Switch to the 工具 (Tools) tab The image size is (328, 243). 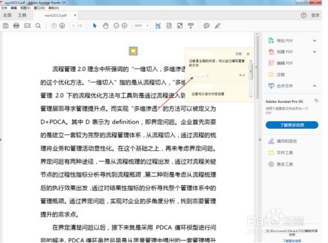coord(22,15)
